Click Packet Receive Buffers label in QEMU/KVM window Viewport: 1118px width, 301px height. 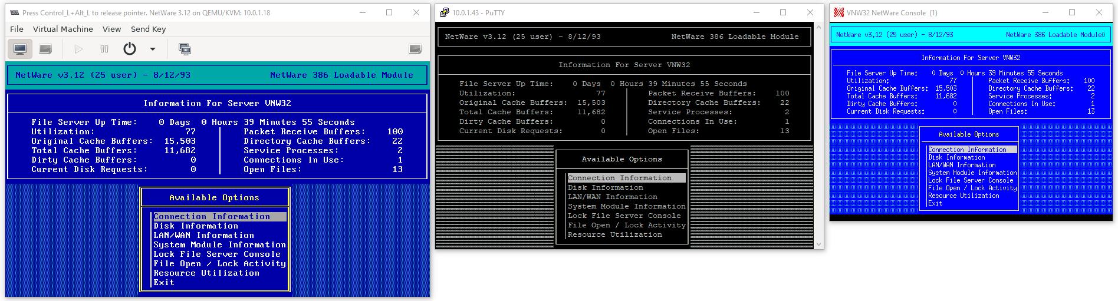304,131
